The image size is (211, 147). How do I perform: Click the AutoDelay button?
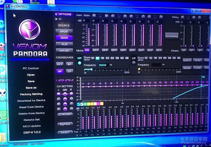(x=172, y=36)
